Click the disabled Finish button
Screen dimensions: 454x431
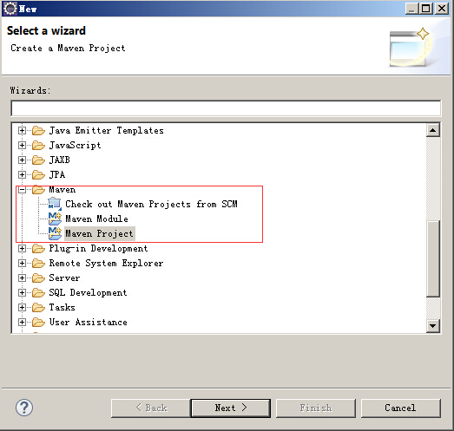[316, 408]
